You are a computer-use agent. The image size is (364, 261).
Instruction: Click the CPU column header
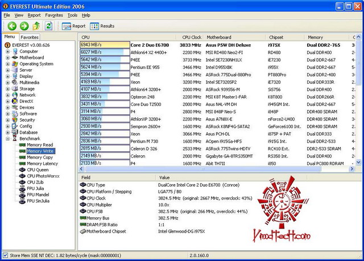coord(127,38)
